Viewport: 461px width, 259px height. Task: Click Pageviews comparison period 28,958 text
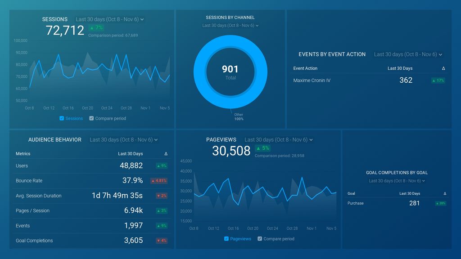pos(280,156)
